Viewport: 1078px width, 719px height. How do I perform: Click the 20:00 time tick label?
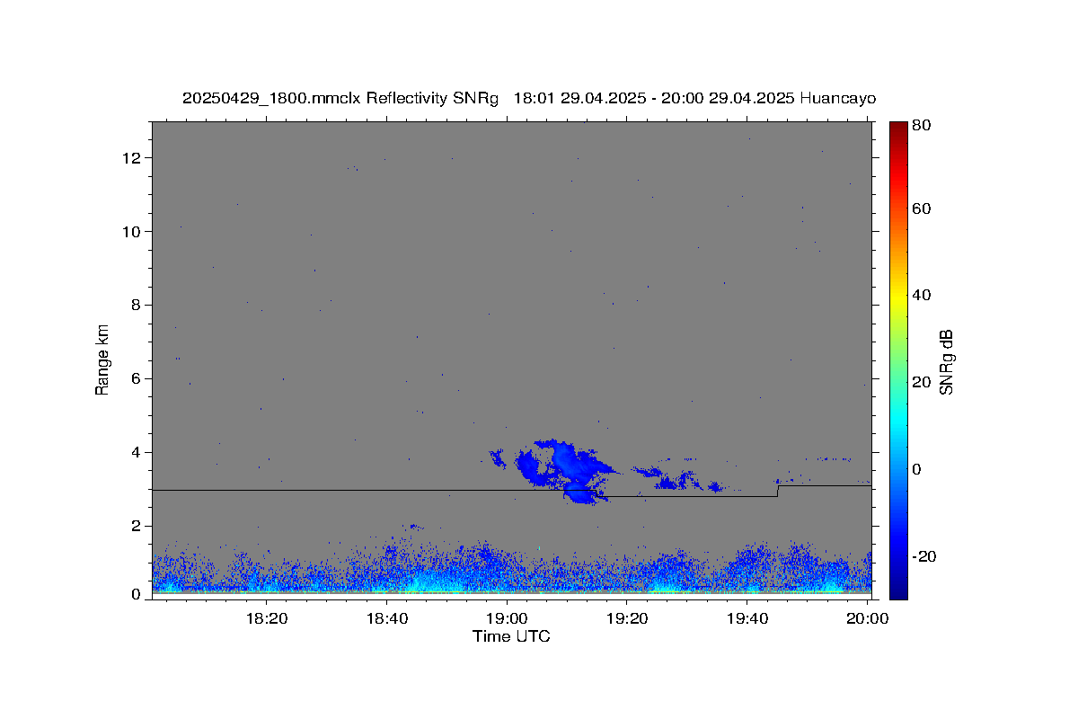coord(868,618)
